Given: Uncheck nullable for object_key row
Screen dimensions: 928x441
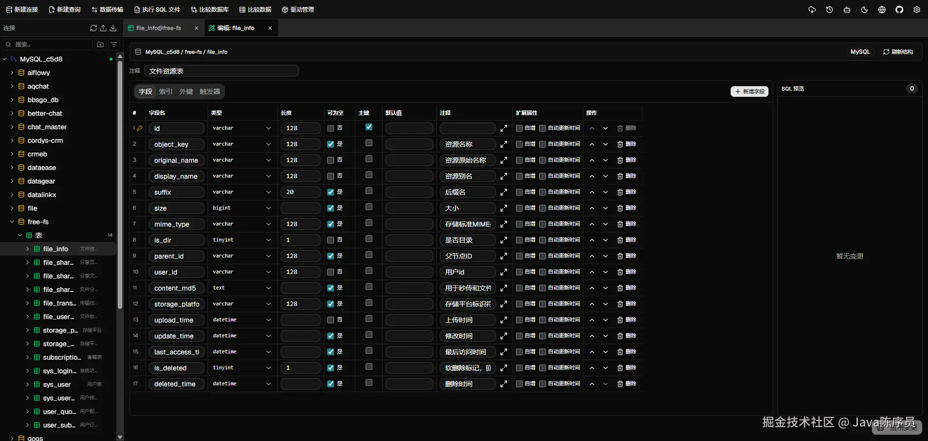Looking at the screenshot, I should pyautogui.click(x=331, y=144).
